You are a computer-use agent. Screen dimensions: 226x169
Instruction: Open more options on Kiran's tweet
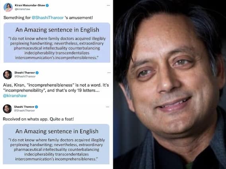click(108, 6)
